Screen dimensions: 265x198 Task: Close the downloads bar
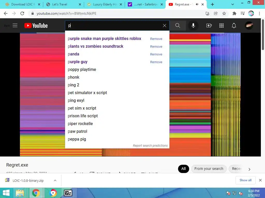[260, 180]
